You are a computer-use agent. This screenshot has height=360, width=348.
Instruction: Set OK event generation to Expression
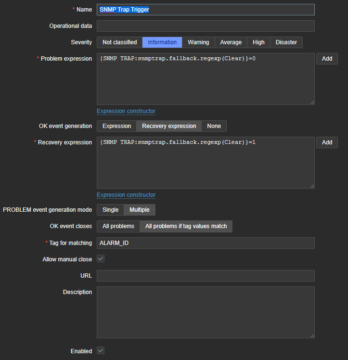116,126
